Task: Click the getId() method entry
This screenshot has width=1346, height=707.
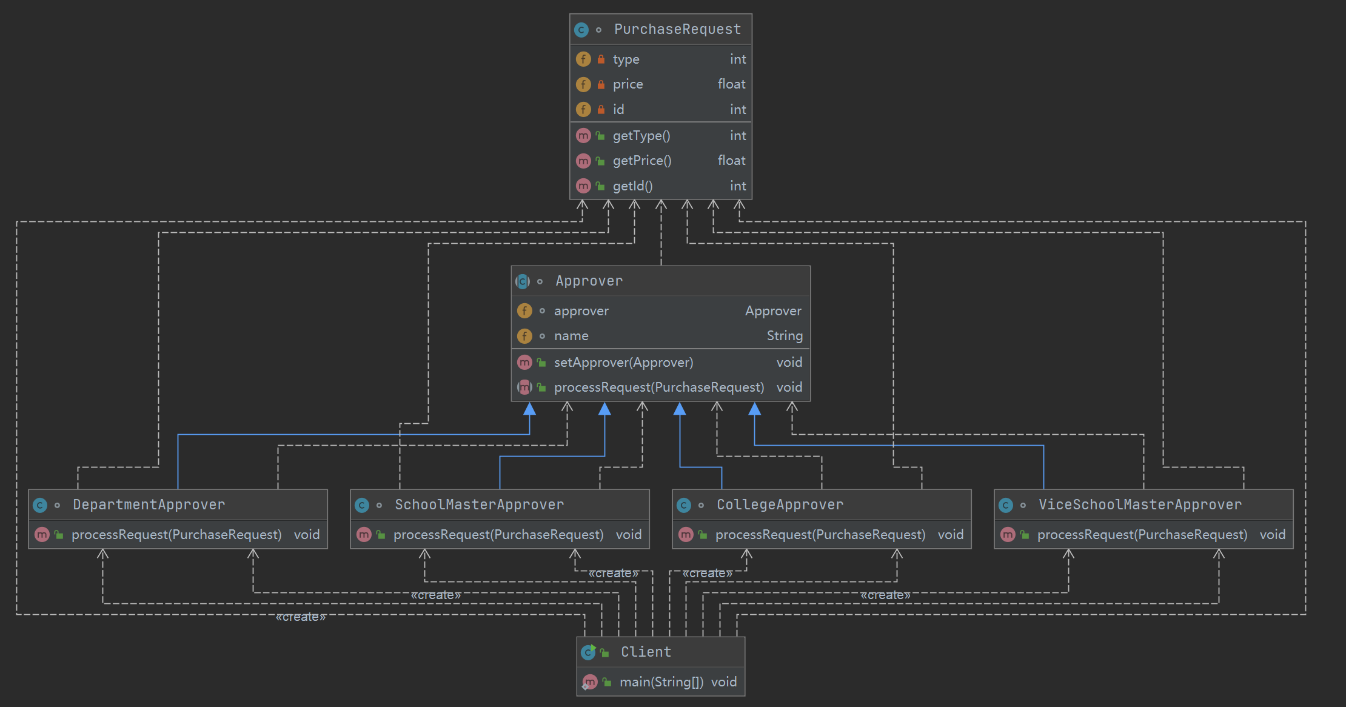Action: (x=632, y=186)
